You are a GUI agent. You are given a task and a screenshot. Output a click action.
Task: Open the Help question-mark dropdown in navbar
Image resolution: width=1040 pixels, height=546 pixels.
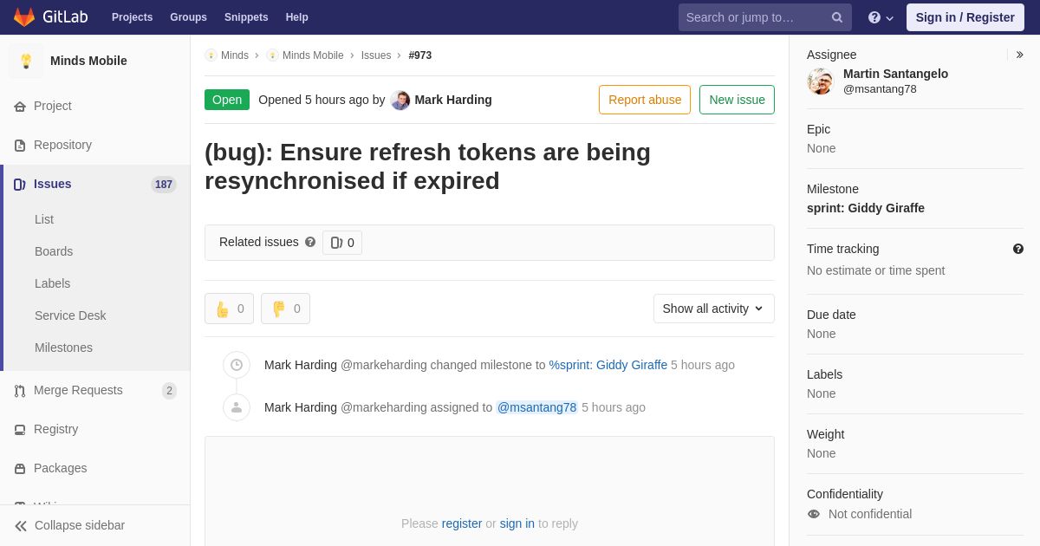[x=881, y=17]
